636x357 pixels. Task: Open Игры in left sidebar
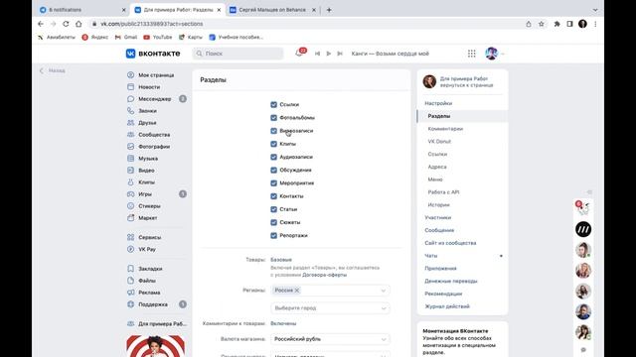click(x=145, y=194)
